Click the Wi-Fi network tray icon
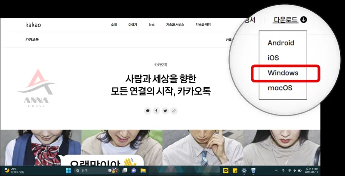 (290, 170)
